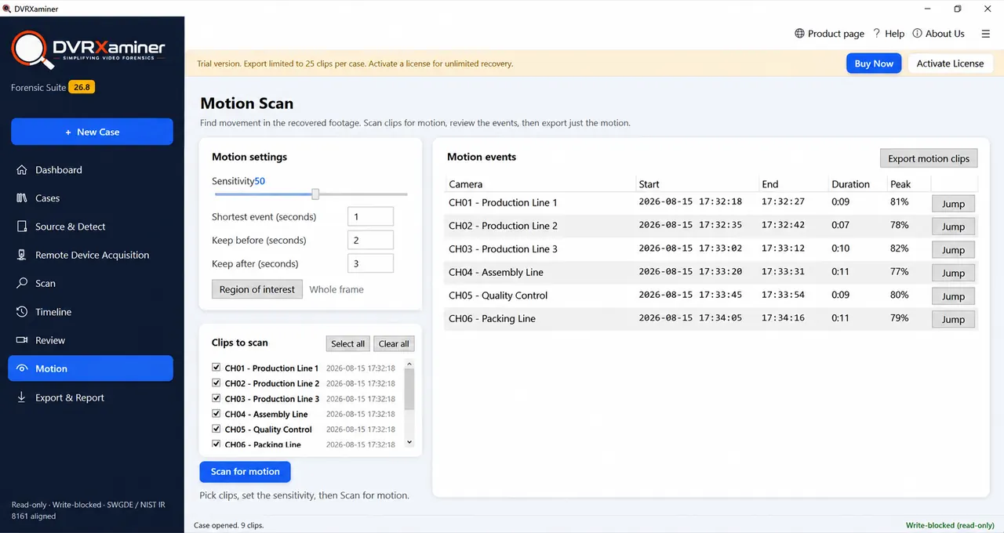Click the Cases books icon
The width and height of the screenshot is (1004, 533).
pyautogui.click(x=22, y=198)
